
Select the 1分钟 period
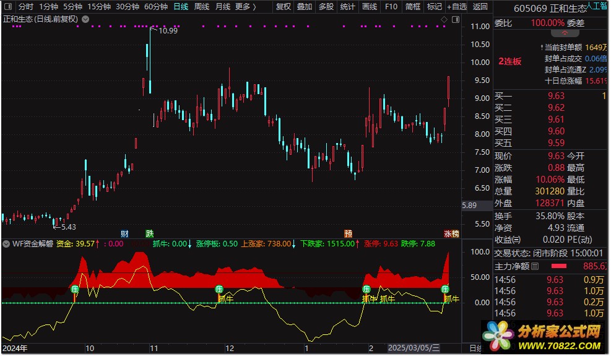click(x=49, y=7)
